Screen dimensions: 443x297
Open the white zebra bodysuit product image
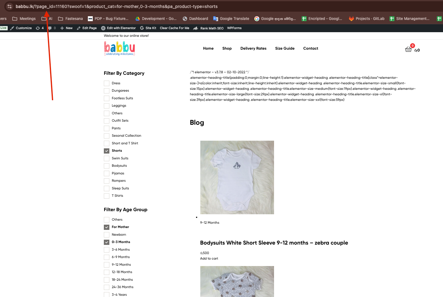pos(237,177)
